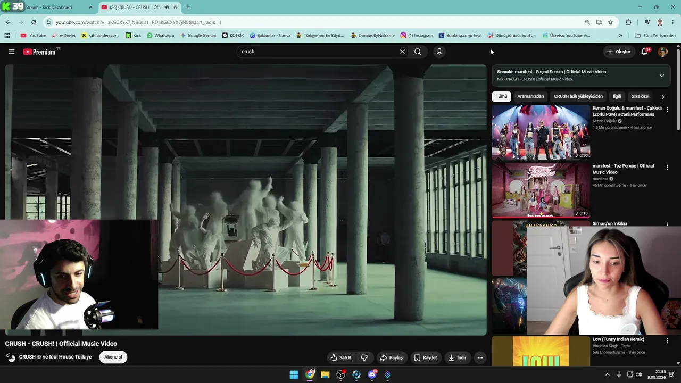Expand hidden bookmarks with double chevron
Viewport: 681px width, 383px height.
coord(620,36)
